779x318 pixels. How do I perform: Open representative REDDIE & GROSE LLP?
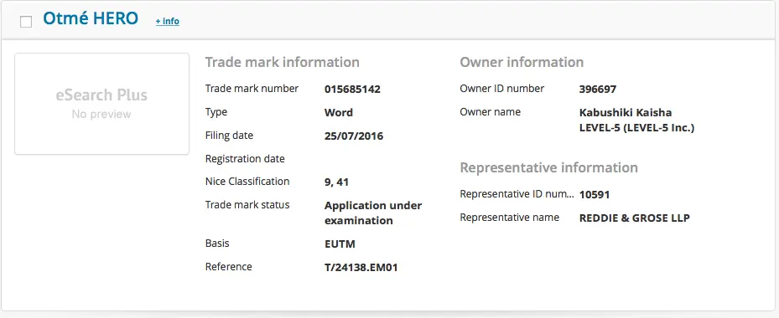(x=635, y=218)
